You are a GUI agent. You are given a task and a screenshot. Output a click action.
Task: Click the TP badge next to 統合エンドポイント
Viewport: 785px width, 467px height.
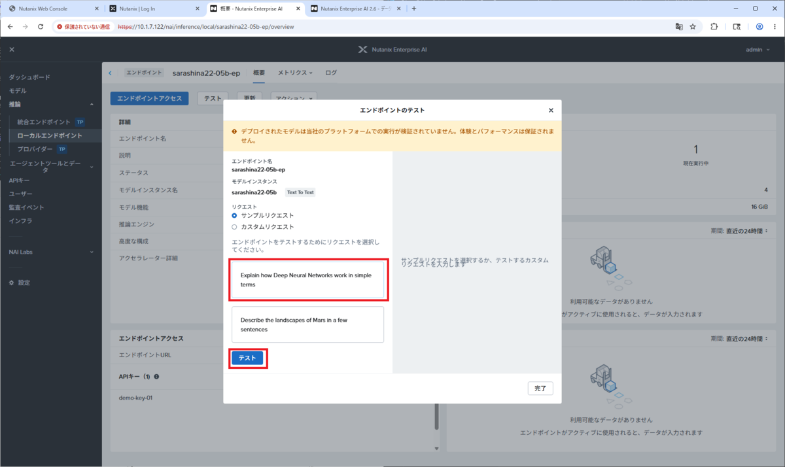pos(80,122)
